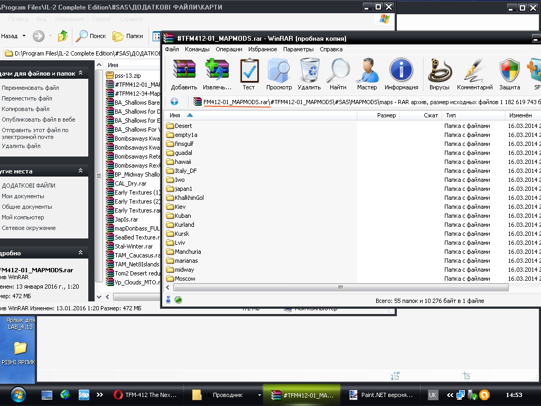Click the Извлечь (Extract) toolbar icon
The image size is (541, 406).
click(x=217, y=74)
